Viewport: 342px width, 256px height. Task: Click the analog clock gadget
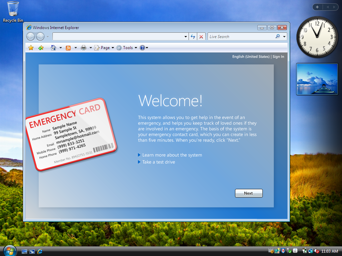click(317, 37)
